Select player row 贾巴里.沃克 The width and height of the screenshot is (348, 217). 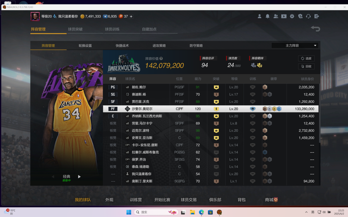(211, 102)
